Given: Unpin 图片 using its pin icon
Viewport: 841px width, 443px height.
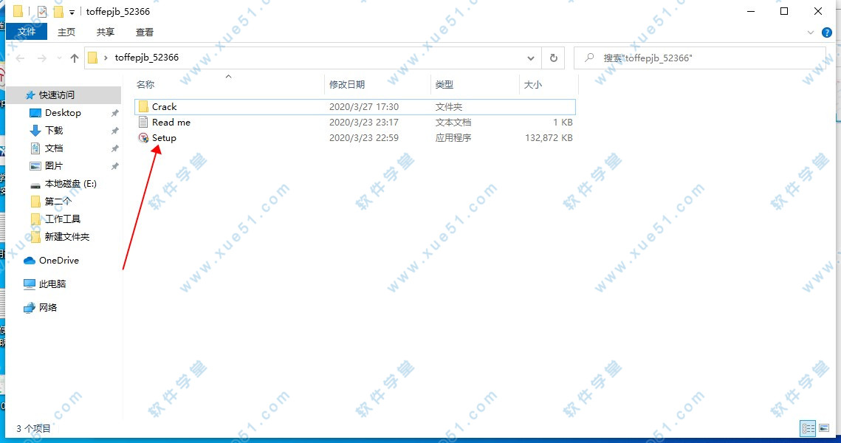Looking at the screenshot, I should pyautogui.click(x=114, y=166).
